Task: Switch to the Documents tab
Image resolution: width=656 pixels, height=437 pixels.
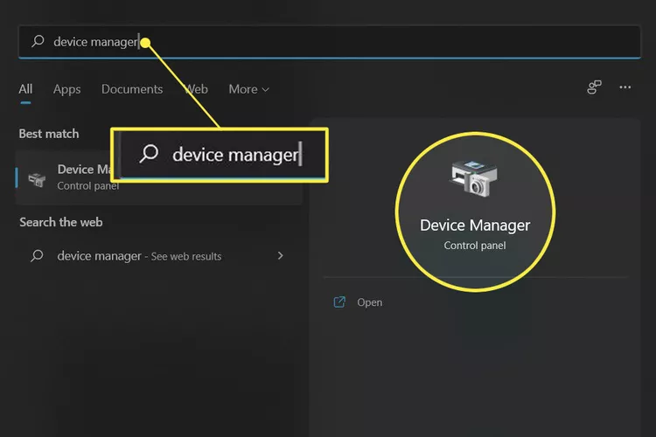Action: click(132, 89)
